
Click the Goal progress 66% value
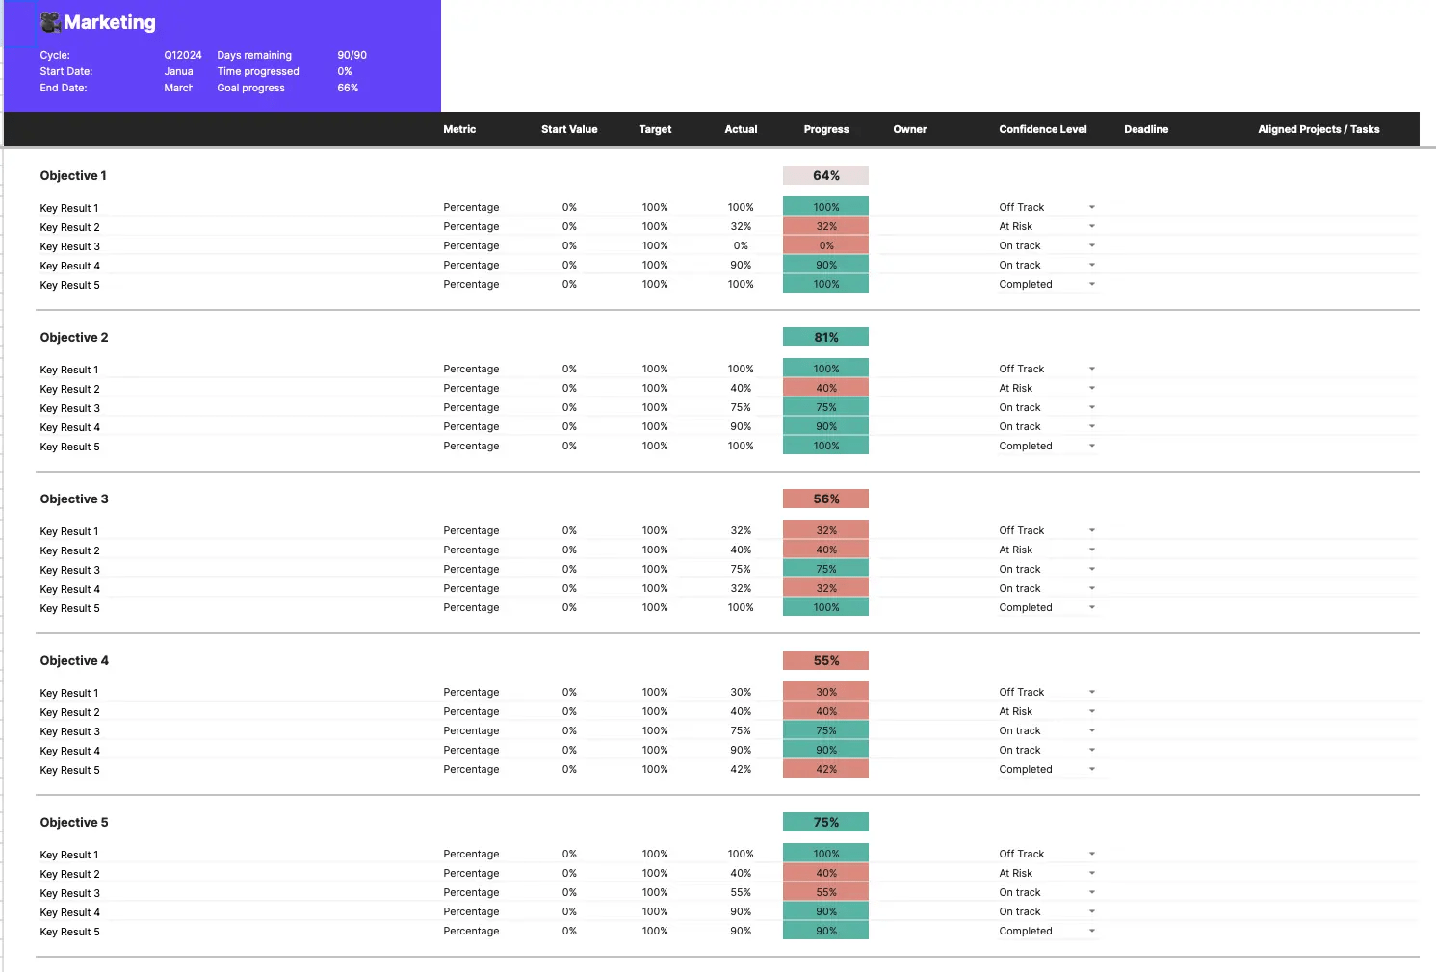(x=346, y=88)
